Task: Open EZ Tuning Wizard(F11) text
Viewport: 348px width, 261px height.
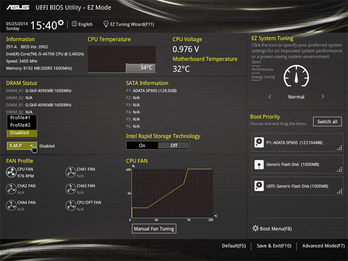Action: click(x=132, y=24)
